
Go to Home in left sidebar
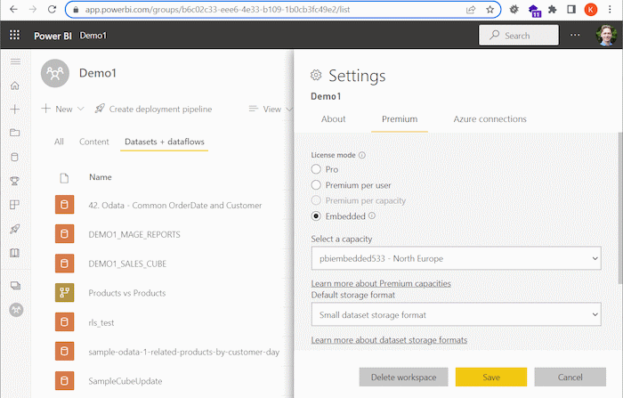point(15,85)
